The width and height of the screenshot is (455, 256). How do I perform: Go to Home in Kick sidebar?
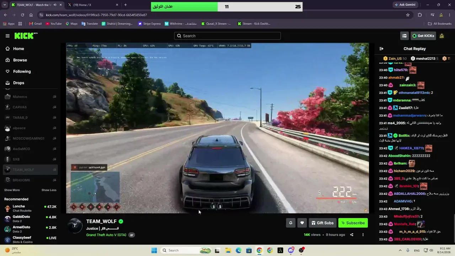pyautogui.click(x=31, y=49)
